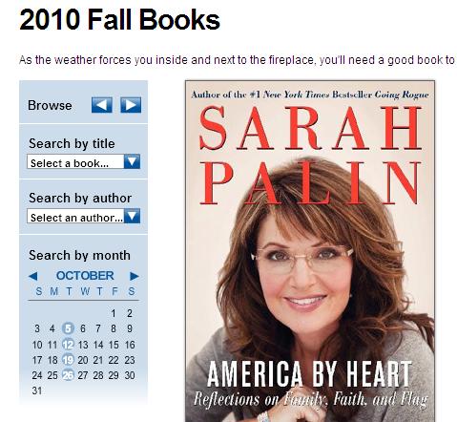Advance to the month after October

[135, 276]
